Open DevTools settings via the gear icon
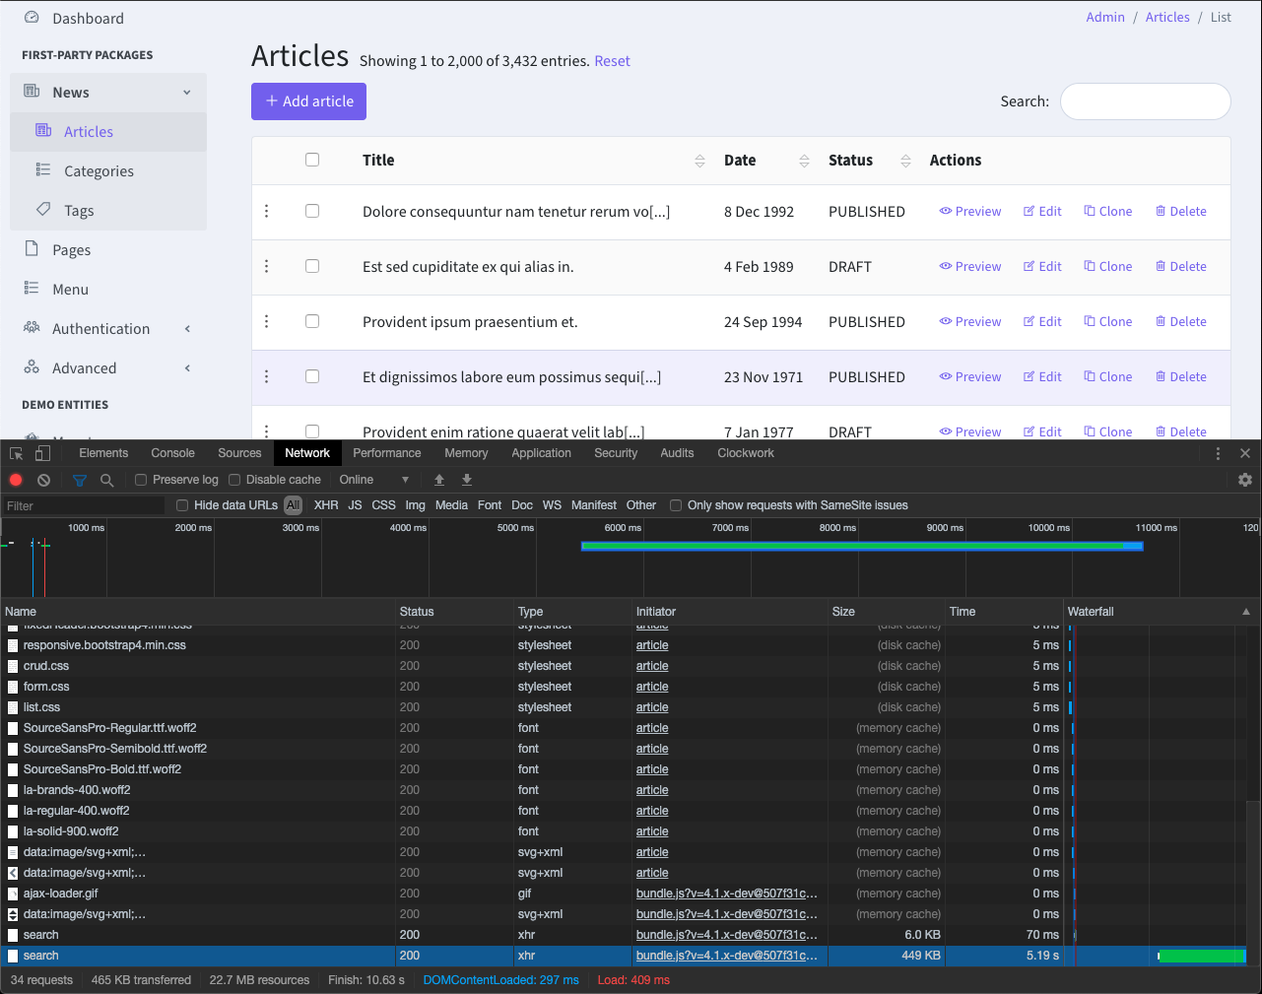 point(1244,480)
